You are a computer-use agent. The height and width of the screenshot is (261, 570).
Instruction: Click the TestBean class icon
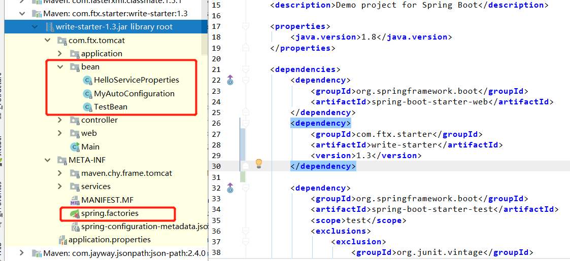tap(88, 107)
